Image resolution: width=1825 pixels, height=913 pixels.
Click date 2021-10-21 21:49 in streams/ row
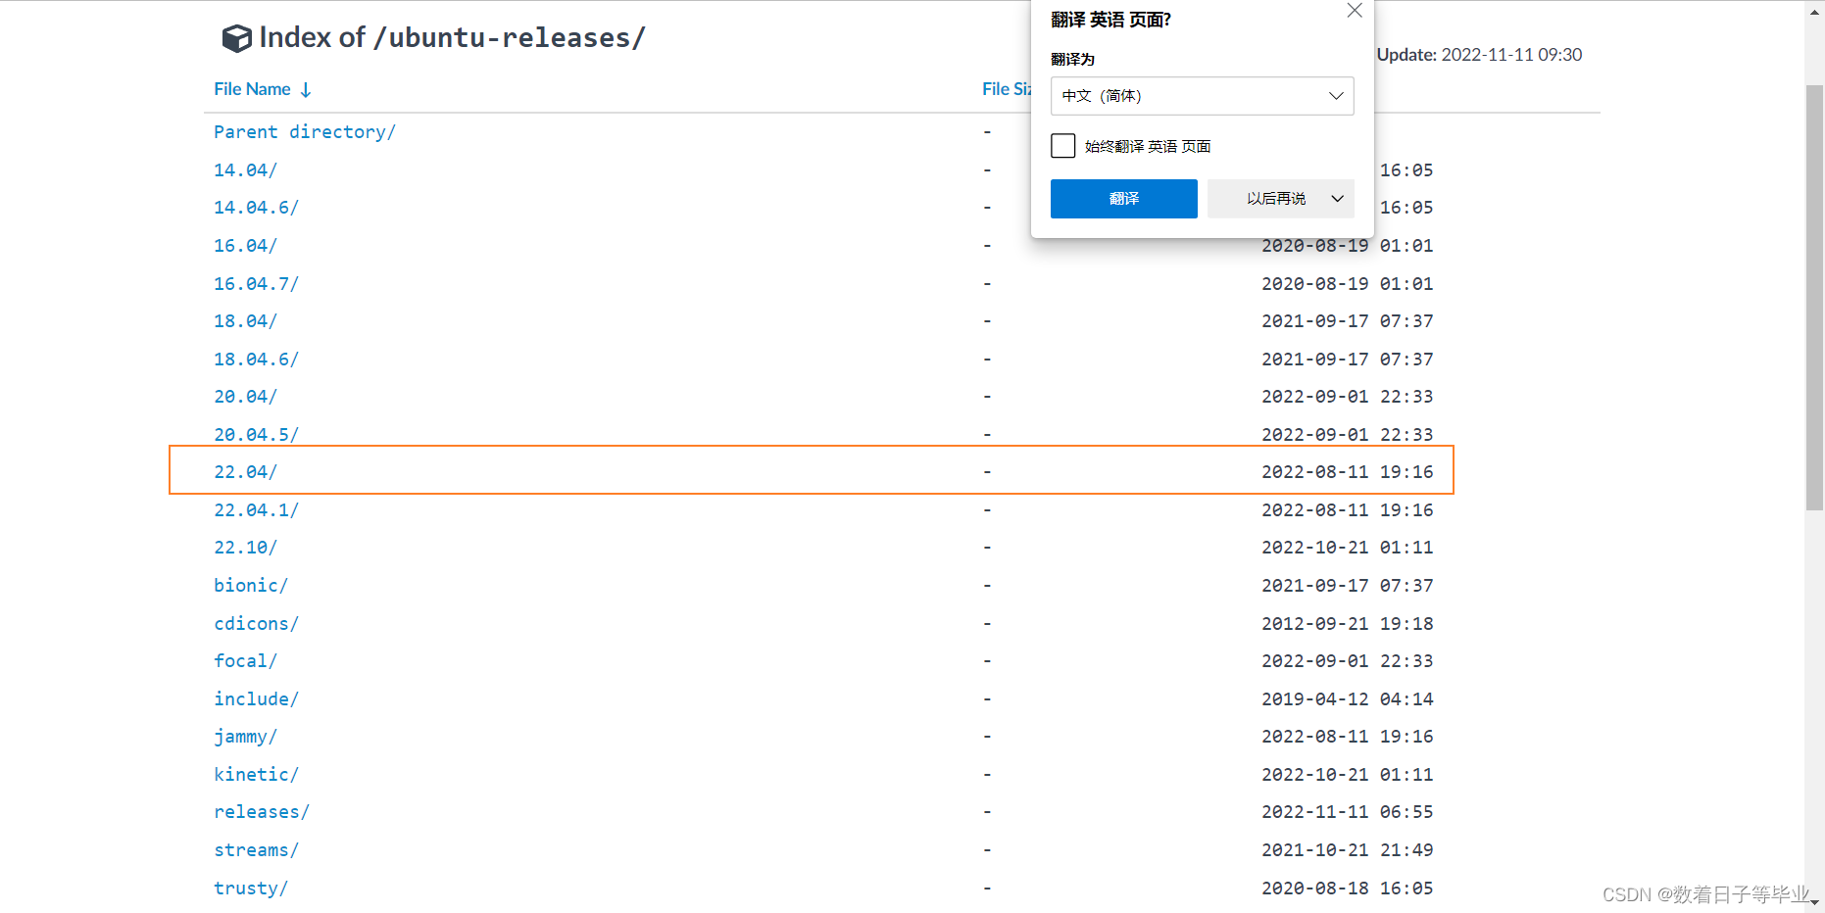(1347, 850)
